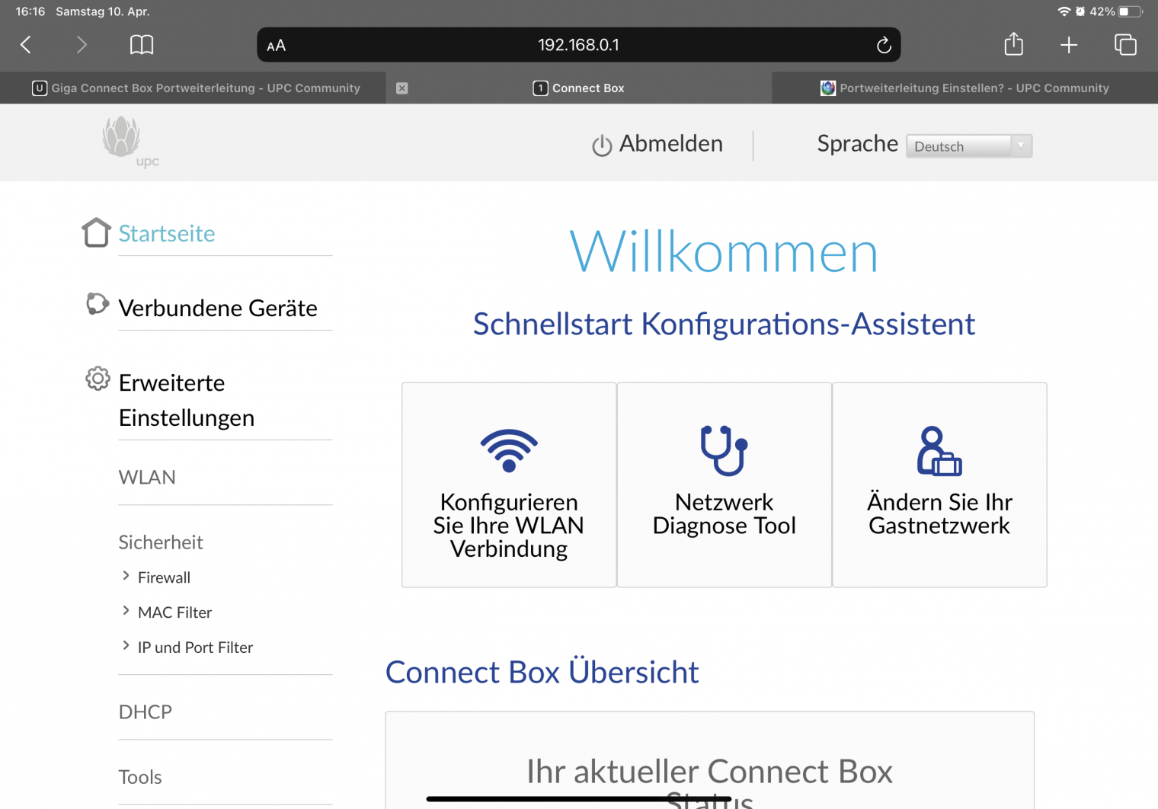Expand IP und Port Filter entry
Image resolution: width=1158 pixels, height=809 pixels.
[195, 648]
